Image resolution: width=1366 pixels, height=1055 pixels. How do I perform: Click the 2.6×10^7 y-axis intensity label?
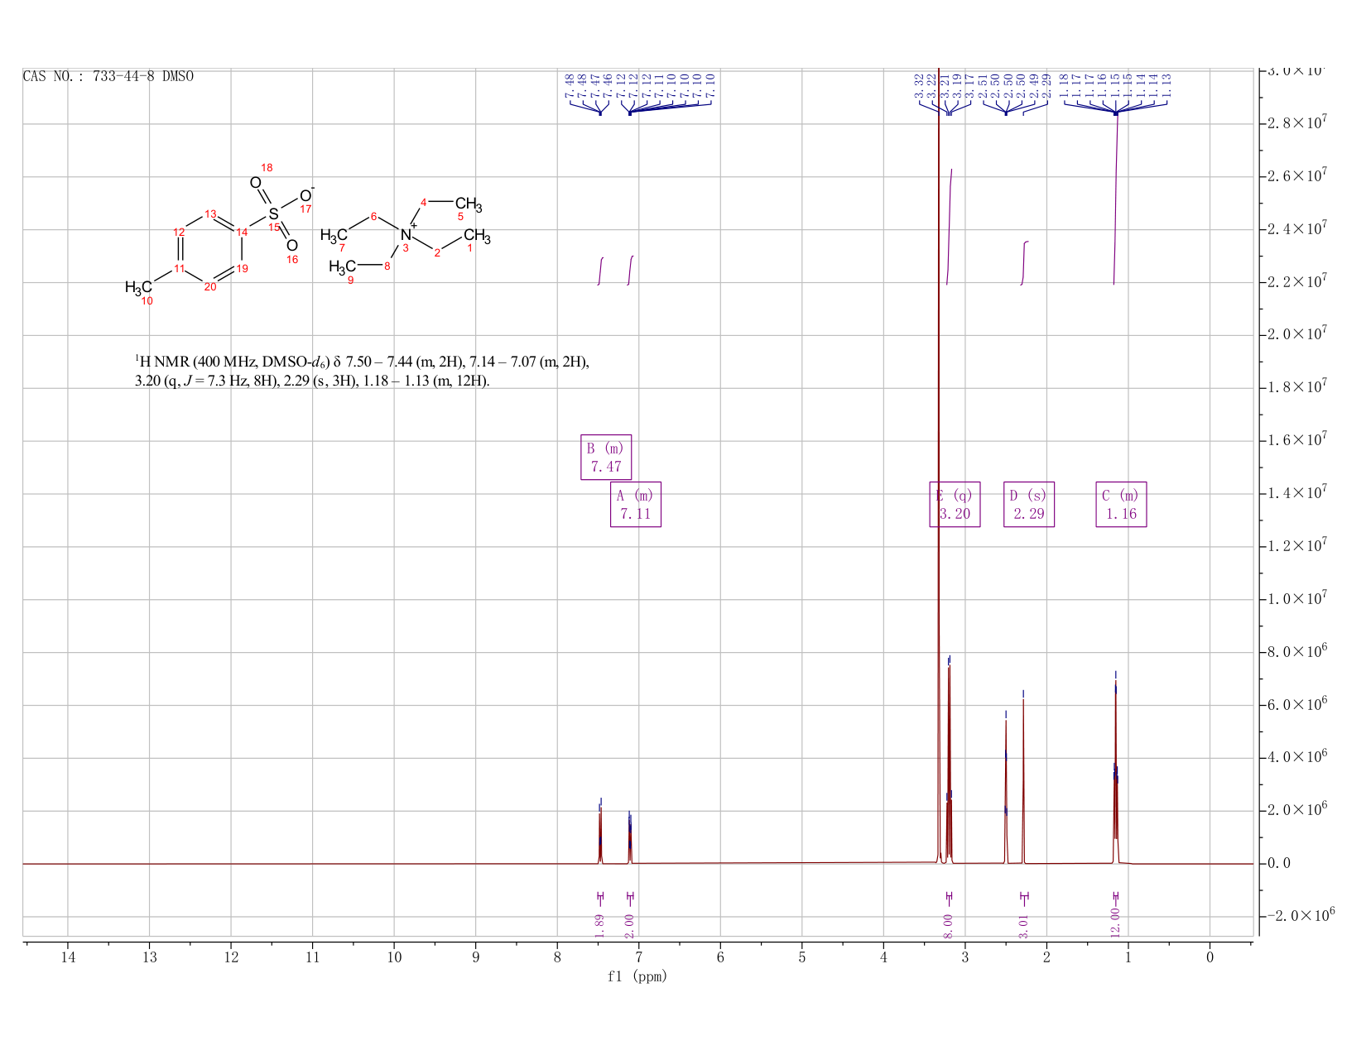(1297, 175)
